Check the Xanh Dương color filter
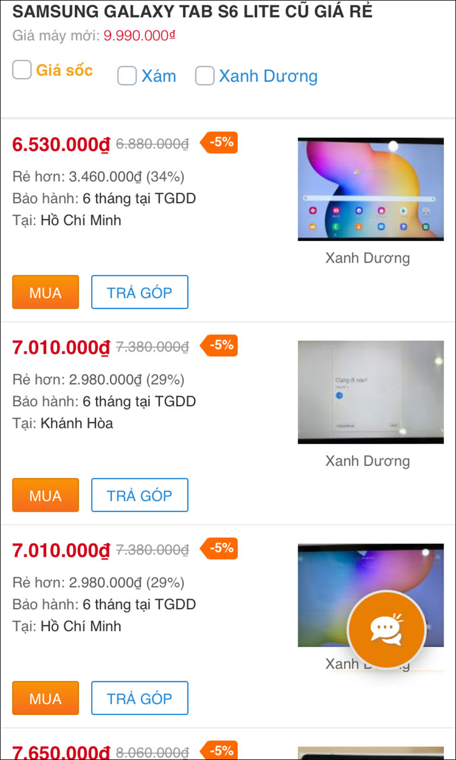456x760 pixels. [x=205, y=76]
